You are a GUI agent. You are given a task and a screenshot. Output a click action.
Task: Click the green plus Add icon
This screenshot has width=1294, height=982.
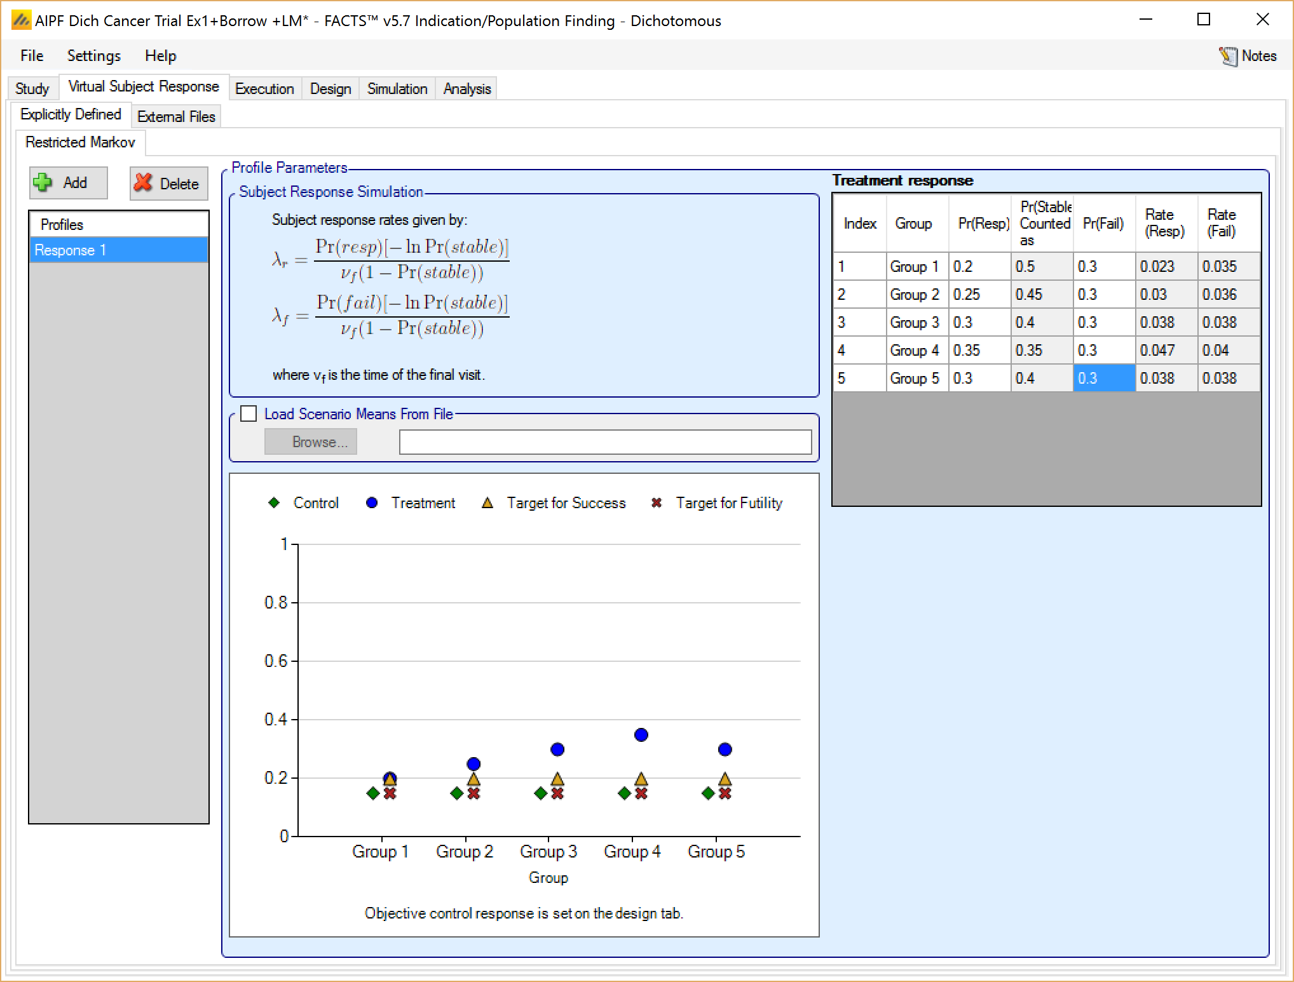[43, 183]
